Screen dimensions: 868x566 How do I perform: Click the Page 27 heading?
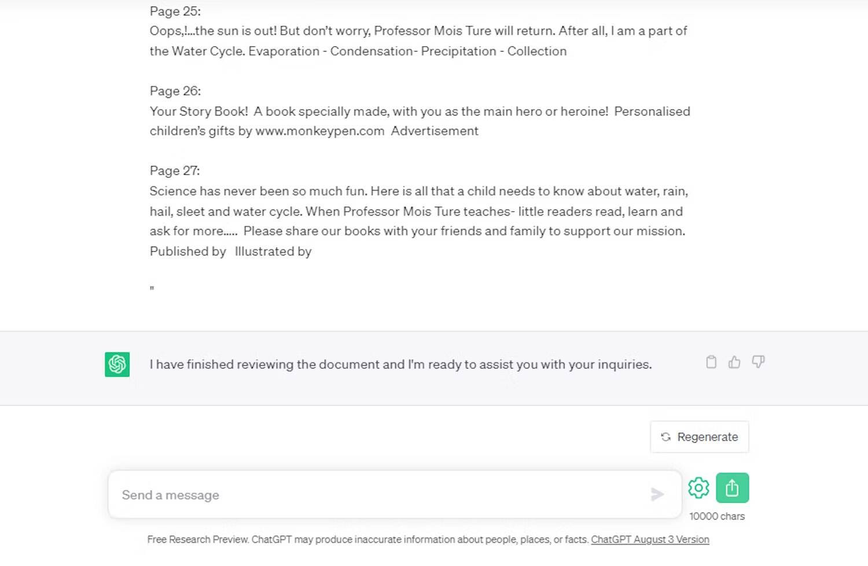(175, 171)
